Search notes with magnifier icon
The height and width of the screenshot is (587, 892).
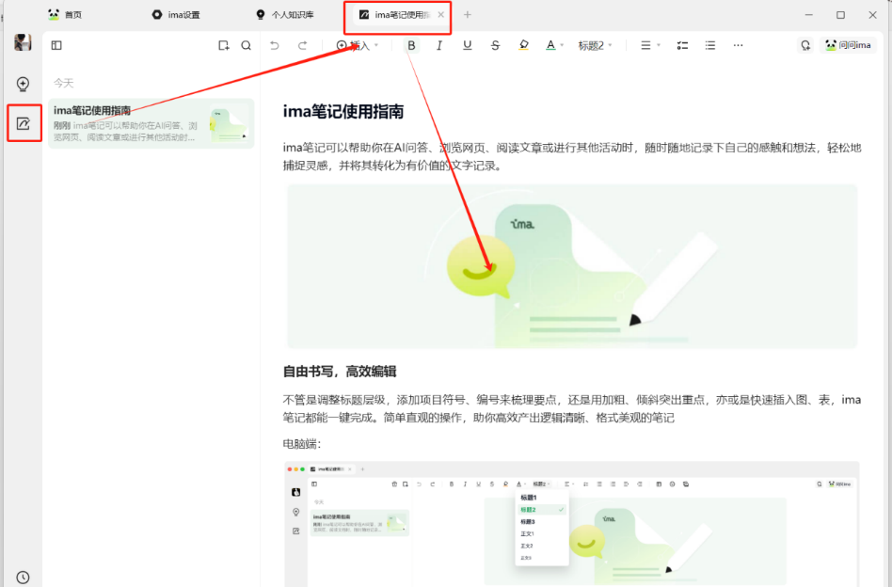(x=247, y=45)
